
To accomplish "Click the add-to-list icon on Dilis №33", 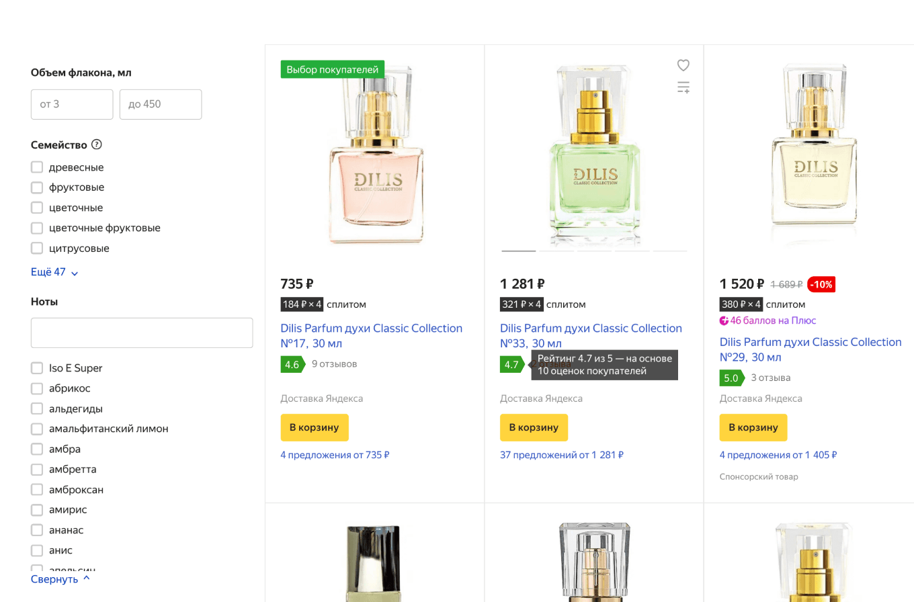I will point(683,87).
